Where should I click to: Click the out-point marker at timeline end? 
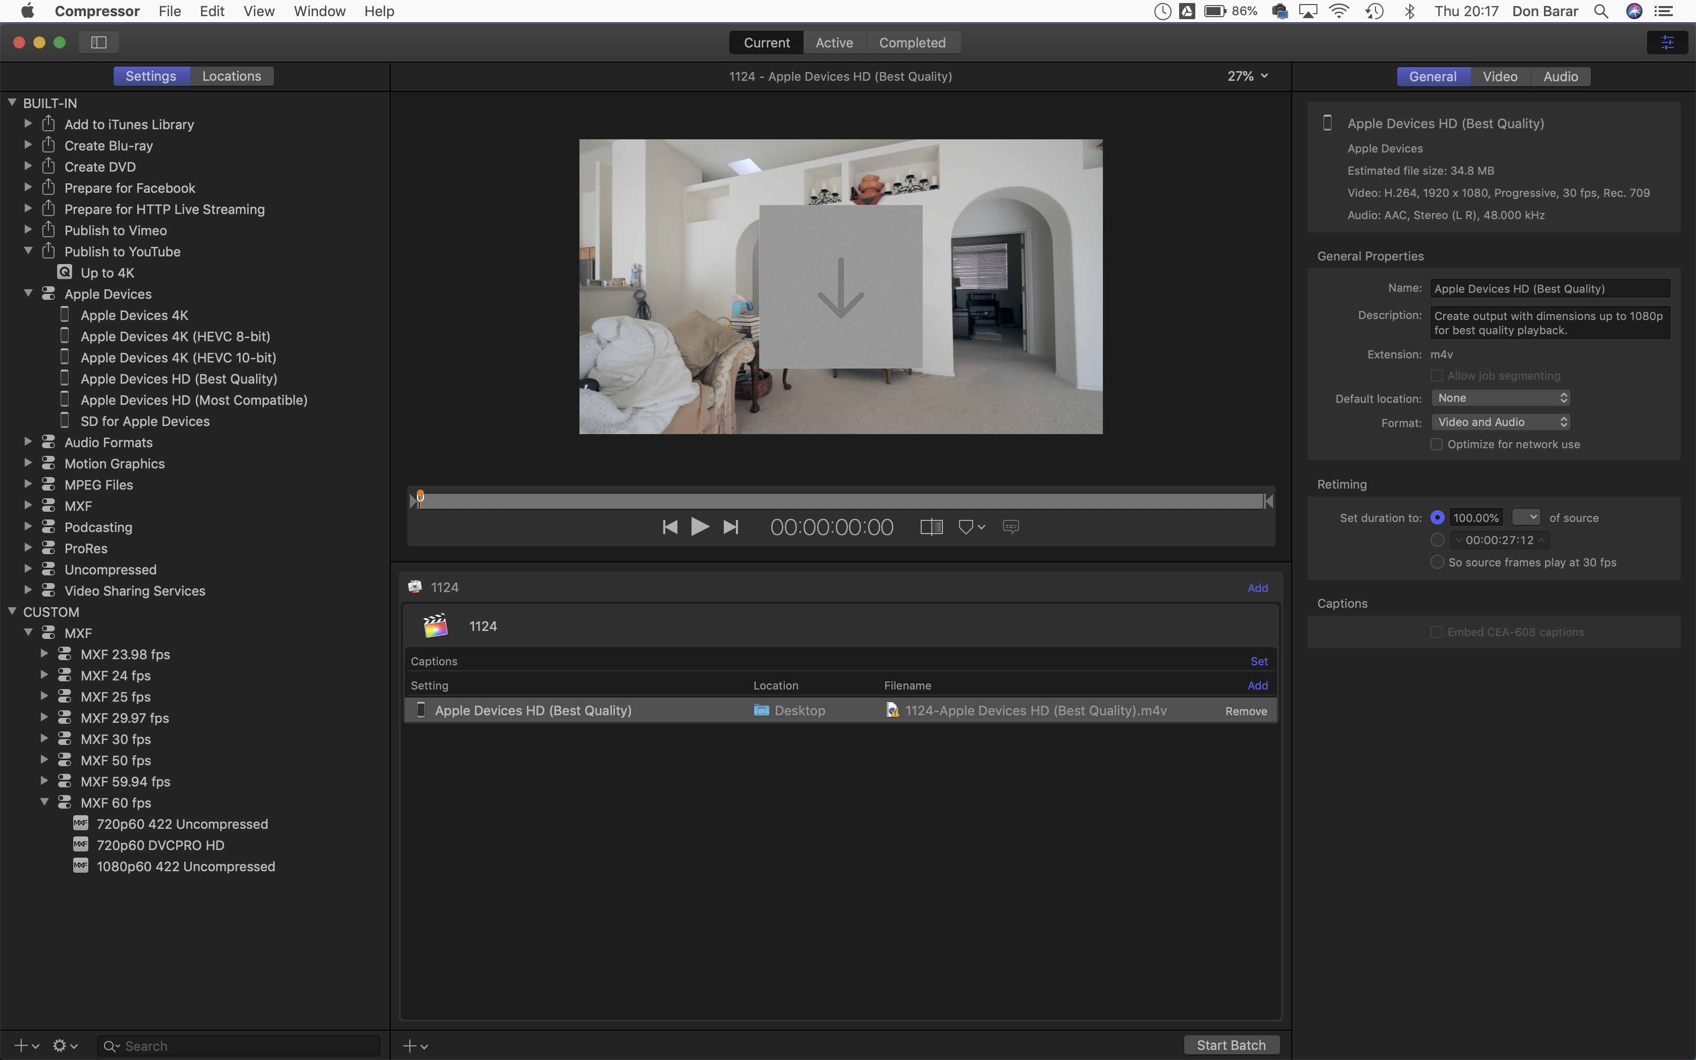pyautogui.click(x=1268, y=501)
